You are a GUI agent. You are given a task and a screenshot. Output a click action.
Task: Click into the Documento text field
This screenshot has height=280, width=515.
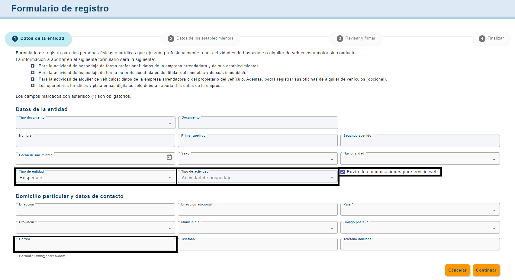258,123
